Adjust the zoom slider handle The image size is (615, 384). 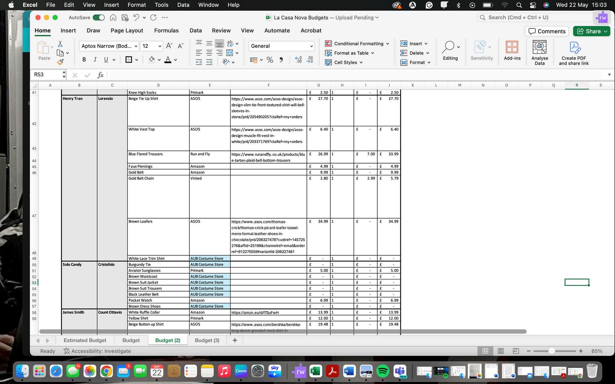point(552,351)
